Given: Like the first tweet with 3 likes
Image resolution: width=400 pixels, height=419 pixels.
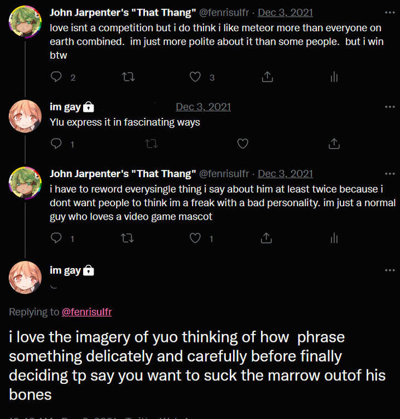Looking at the screenshot, I should 195,77.
